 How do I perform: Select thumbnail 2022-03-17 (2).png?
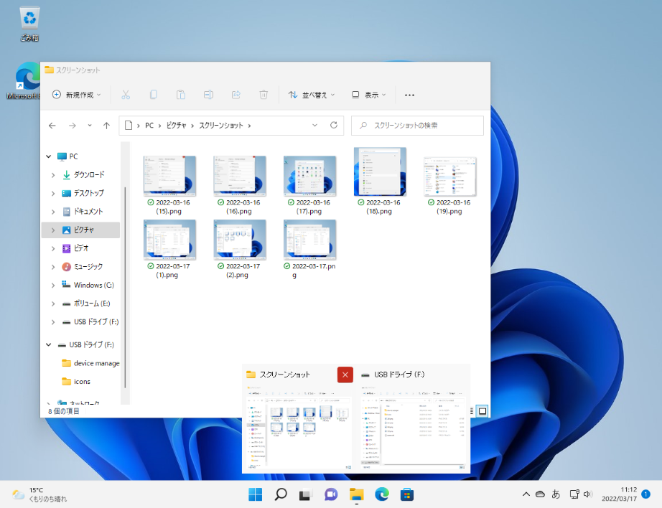tap(239, 240)
